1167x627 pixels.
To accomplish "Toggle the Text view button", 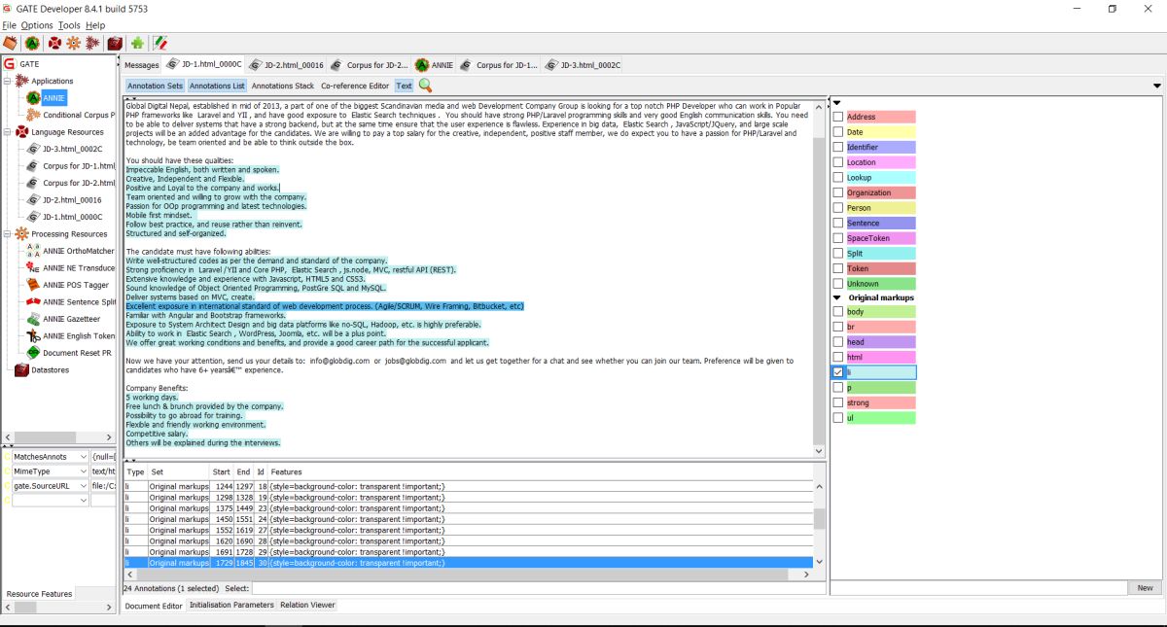I will click(404, 86).
